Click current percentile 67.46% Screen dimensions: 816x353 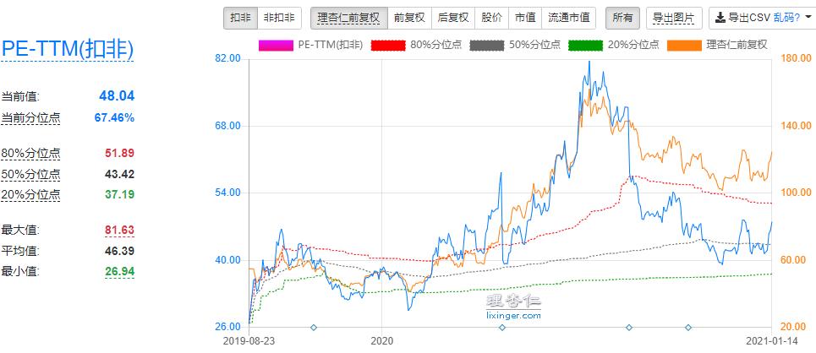tap(114, 118)
